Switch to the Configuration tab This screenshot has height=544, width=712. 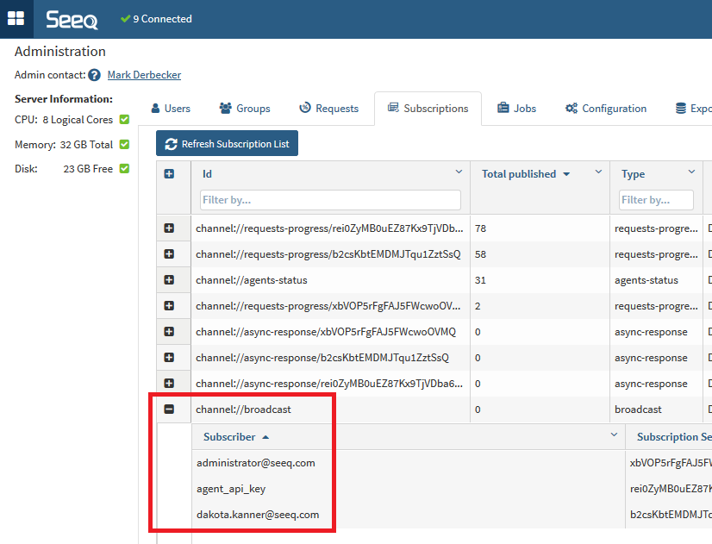tap(605, 108)
